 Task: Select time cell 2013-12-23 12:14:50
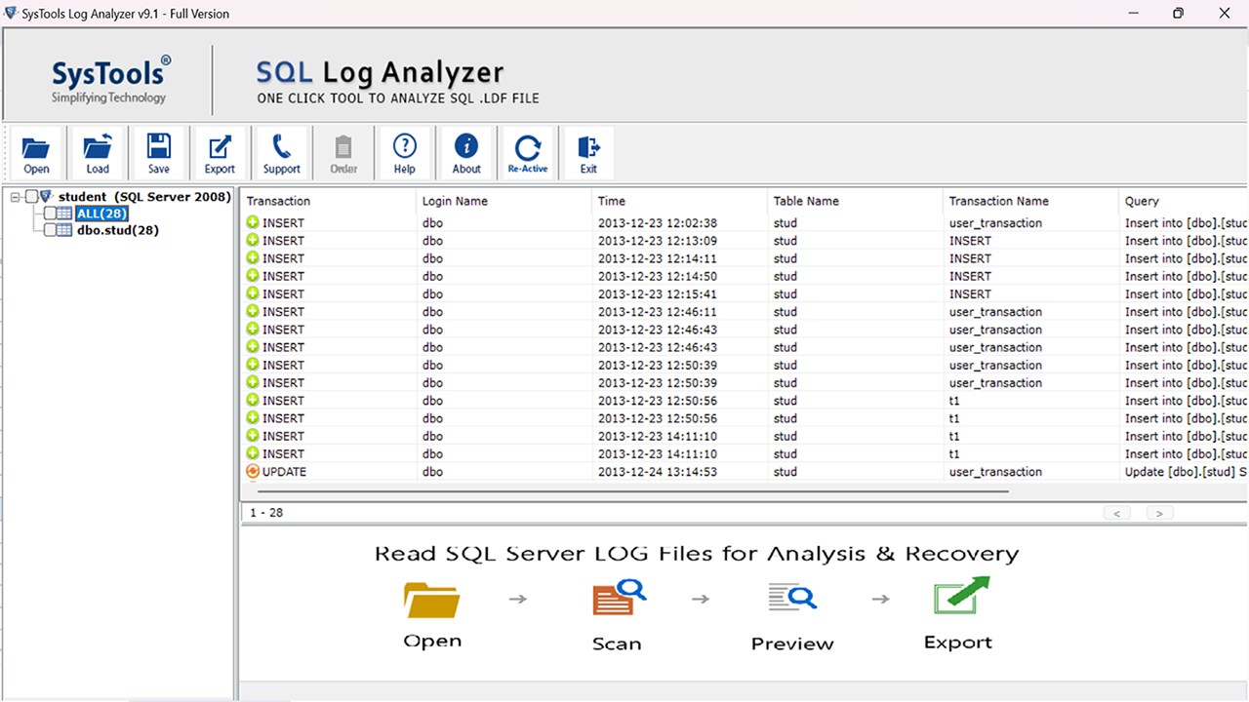(658, 276)
